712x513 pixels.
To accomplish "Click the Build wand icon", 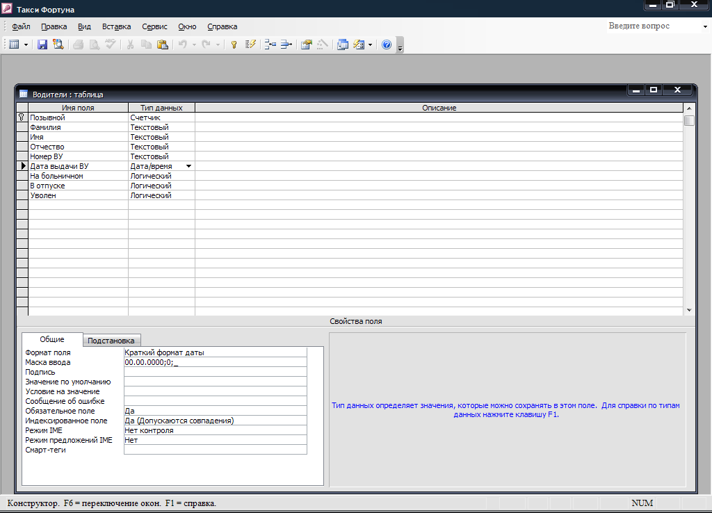I will [323, 44].
